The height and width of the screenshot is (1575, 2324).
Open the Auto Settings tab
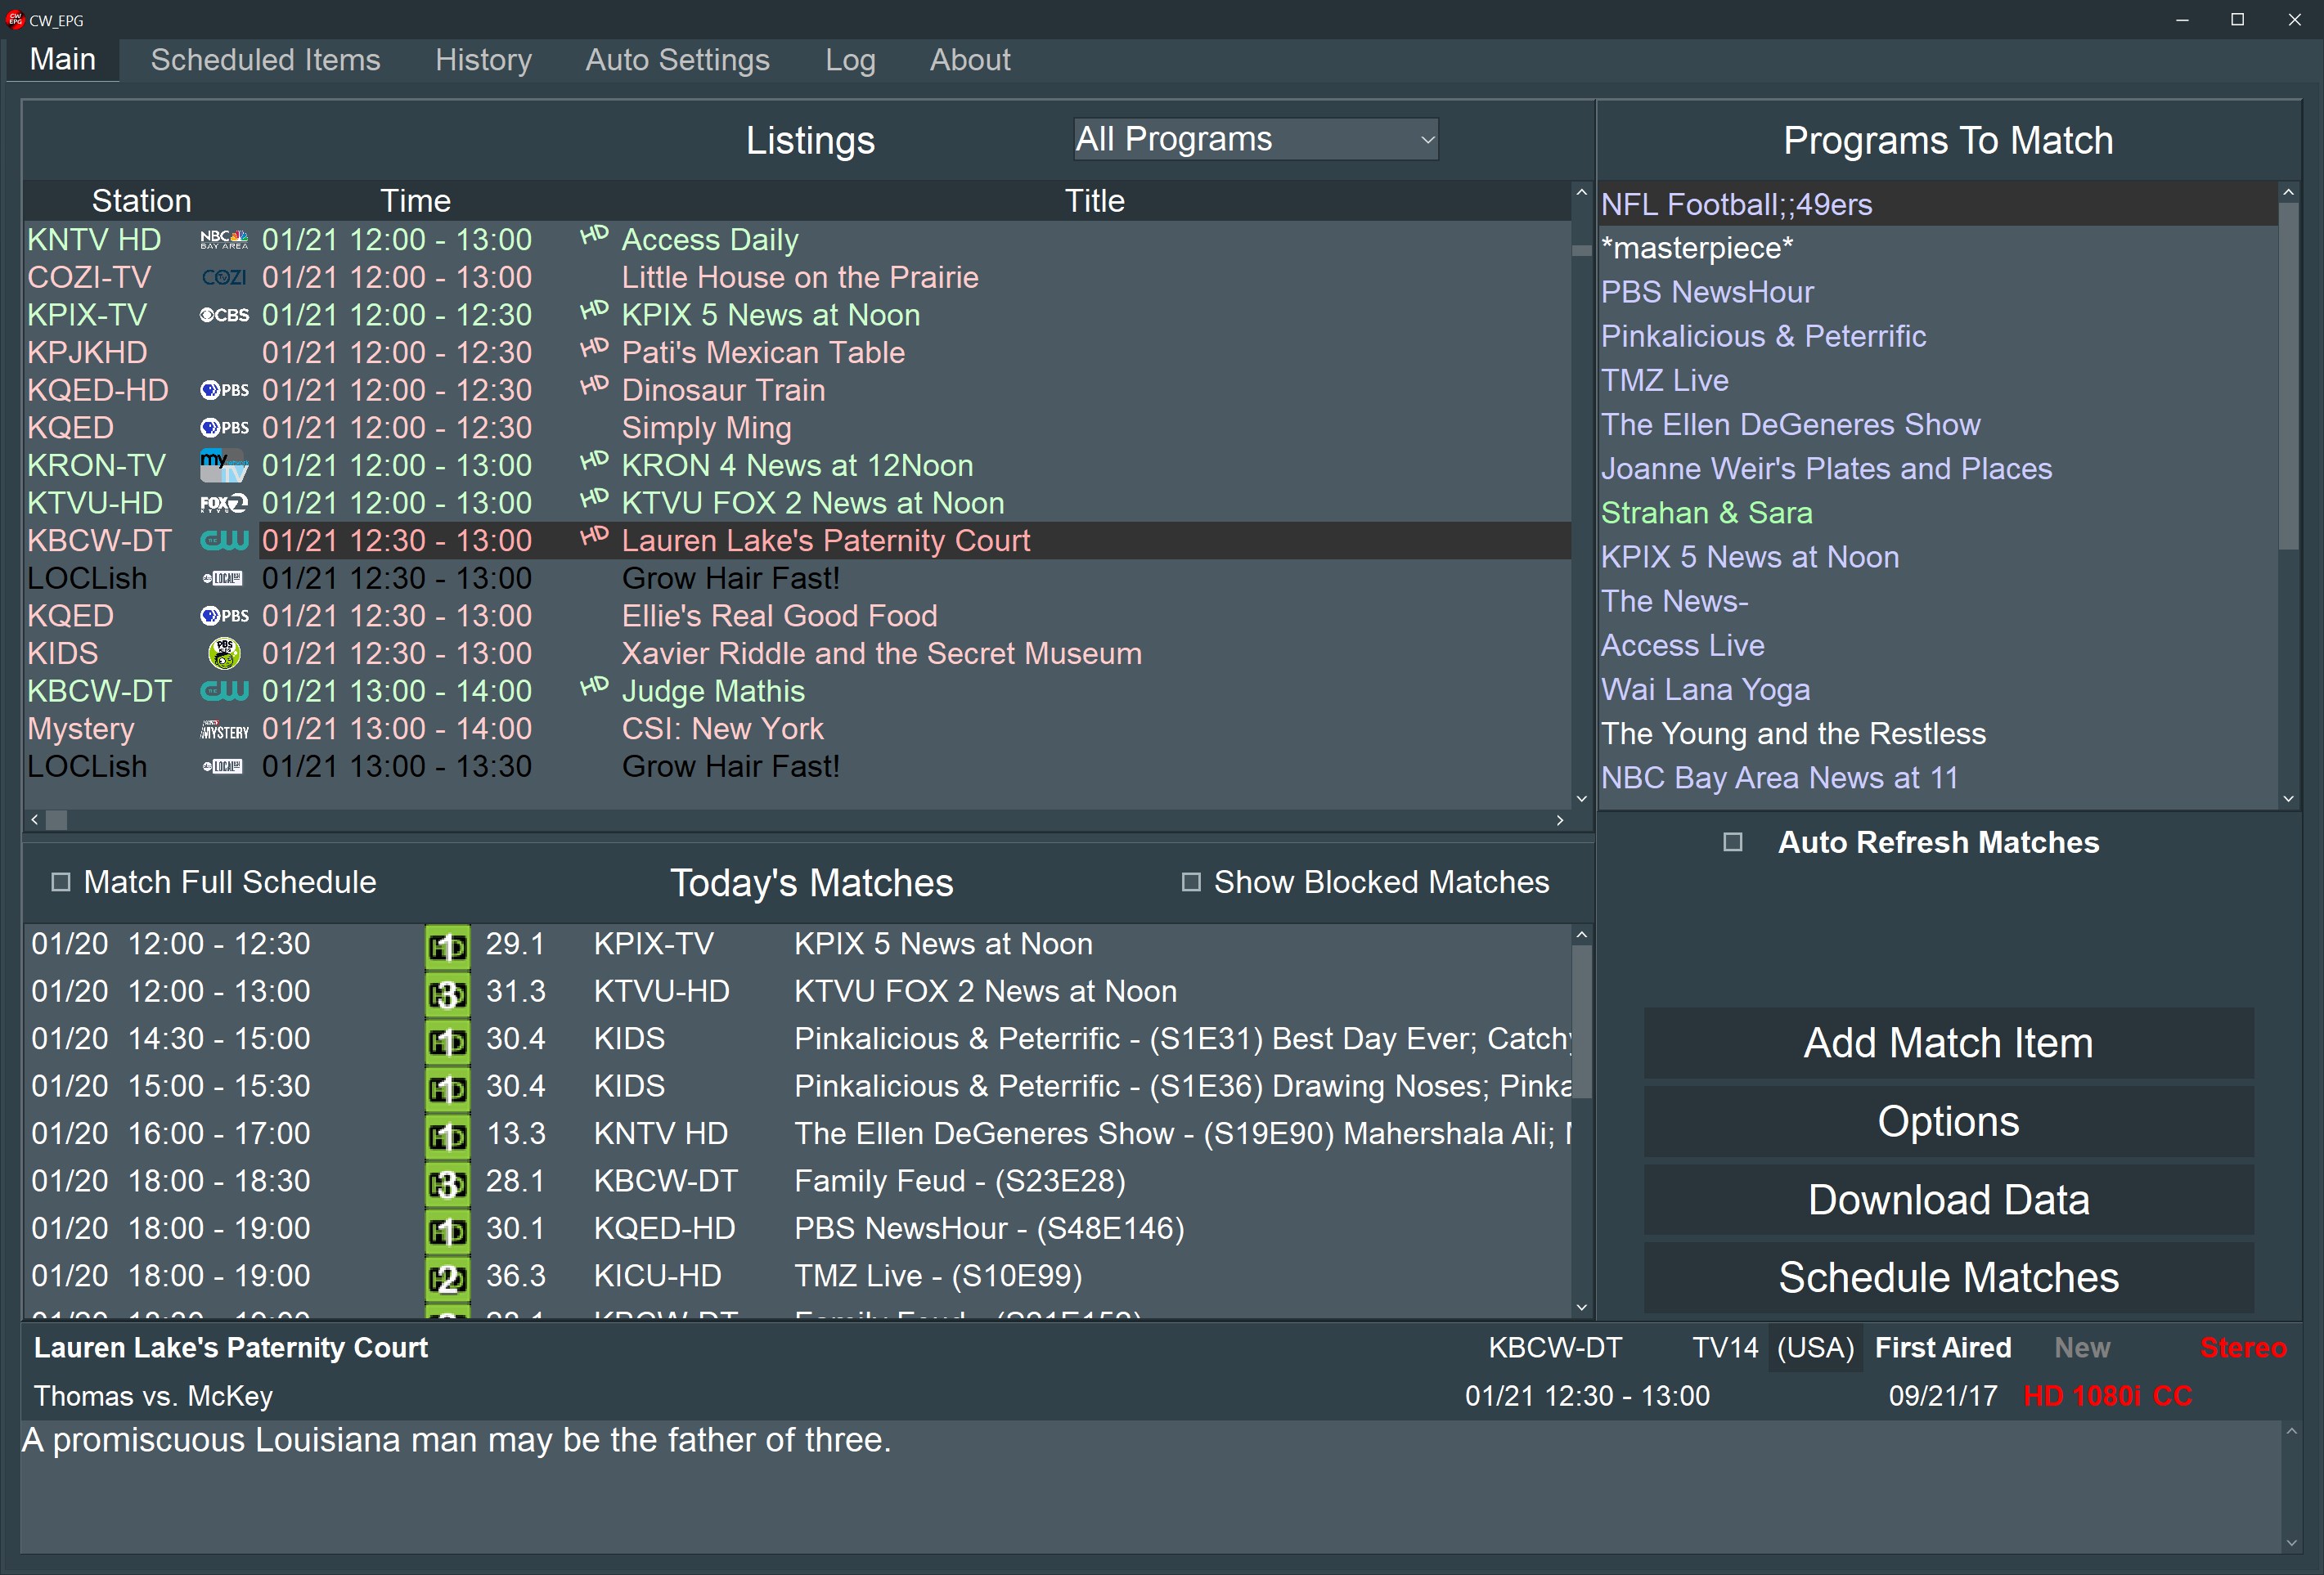pyautogui.click(x=677, y=60)
